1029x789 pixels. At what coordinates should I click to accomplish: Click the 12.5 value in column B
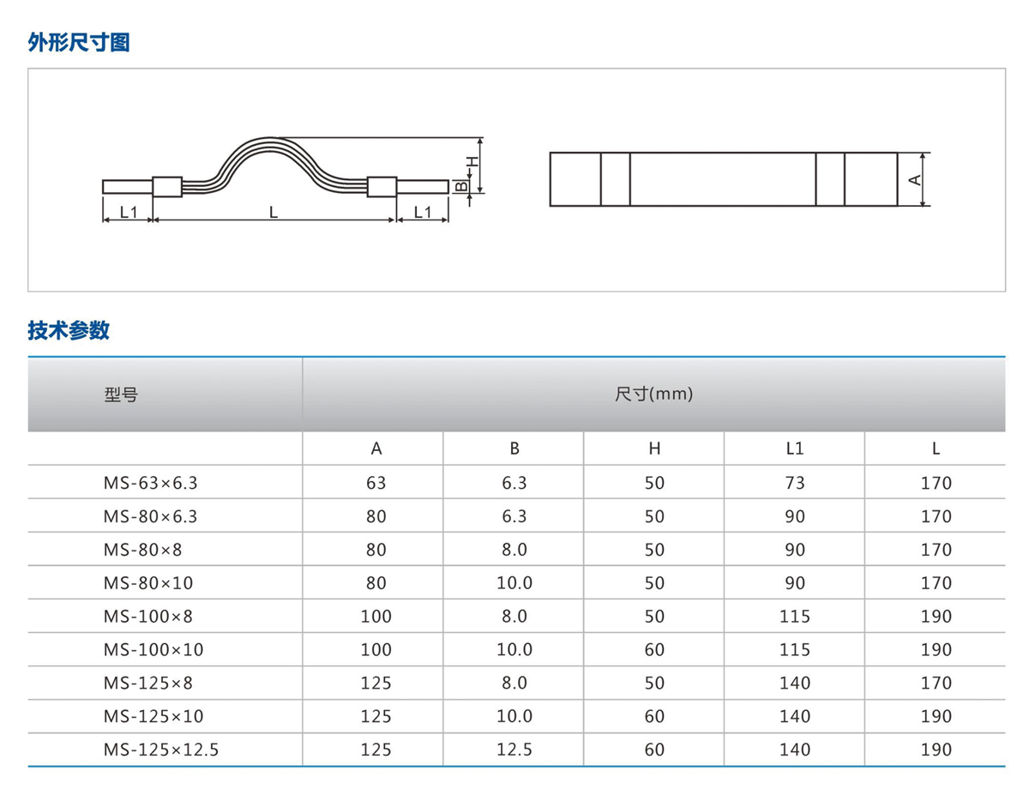514,750
